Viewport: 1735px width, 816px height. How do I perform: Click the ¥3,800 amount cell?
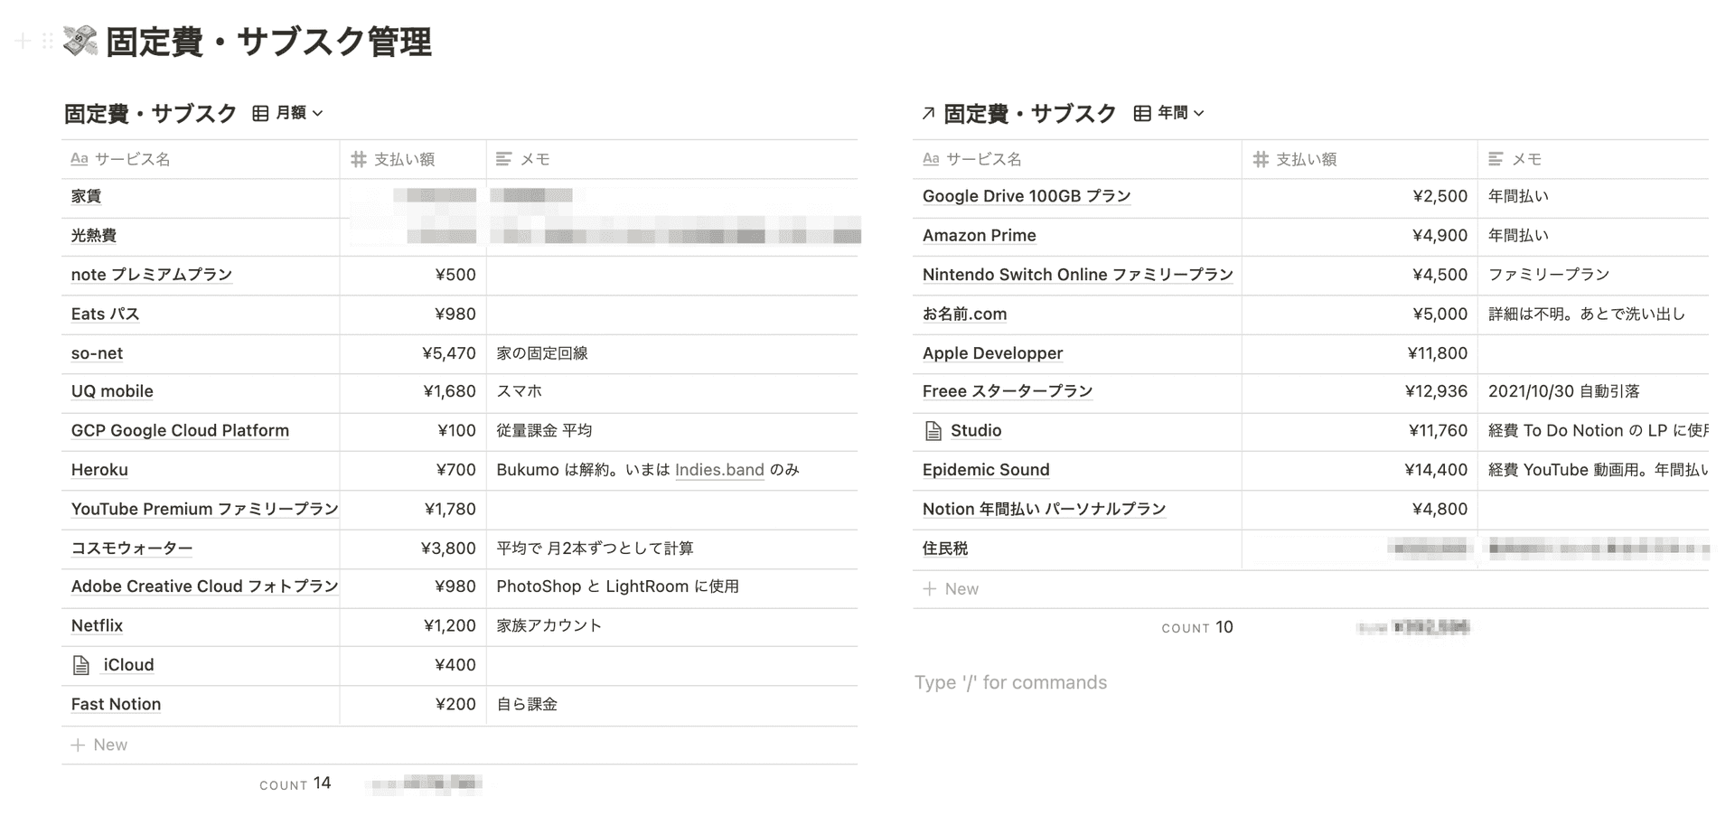(x=413, y=549)
